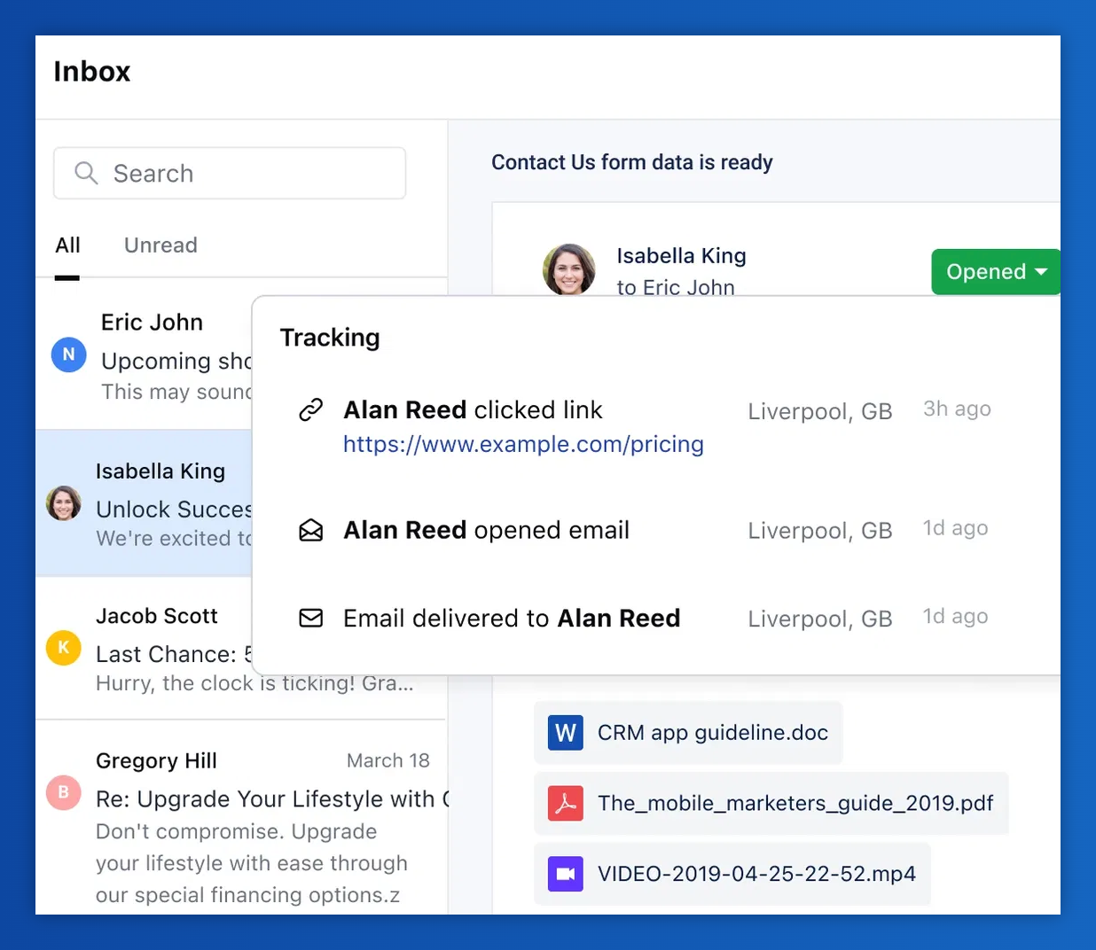Click Isabella King's photo in the inbox list
The image size is (1096, 950).
(x=63, y=503)
